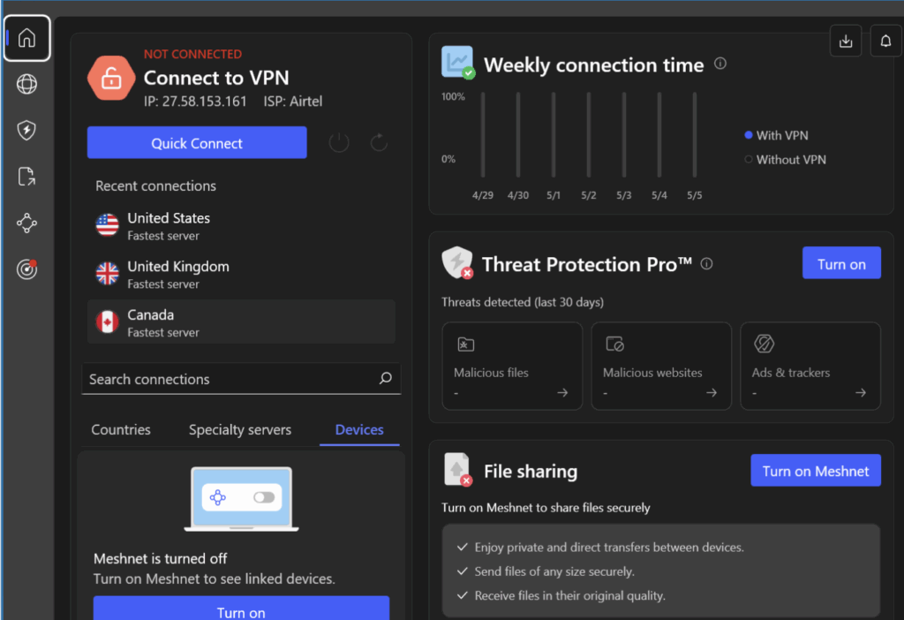Click the Quick Connect button

pyautogui.click(x=197, y=142)
